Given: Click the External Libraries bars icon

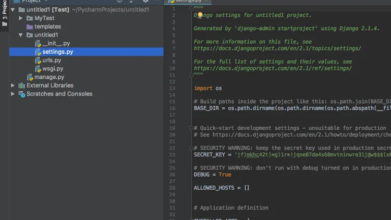Looking at the screenshot, I should 22,85.
